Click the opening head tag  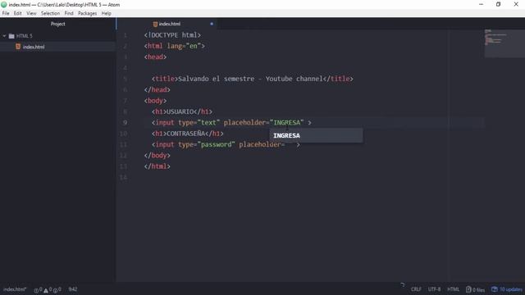point(155,57)
